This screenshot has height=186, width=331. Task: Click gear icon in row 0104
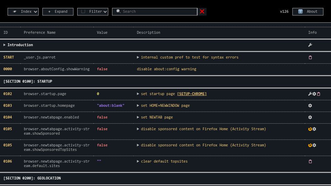click(x=310, y=117)
